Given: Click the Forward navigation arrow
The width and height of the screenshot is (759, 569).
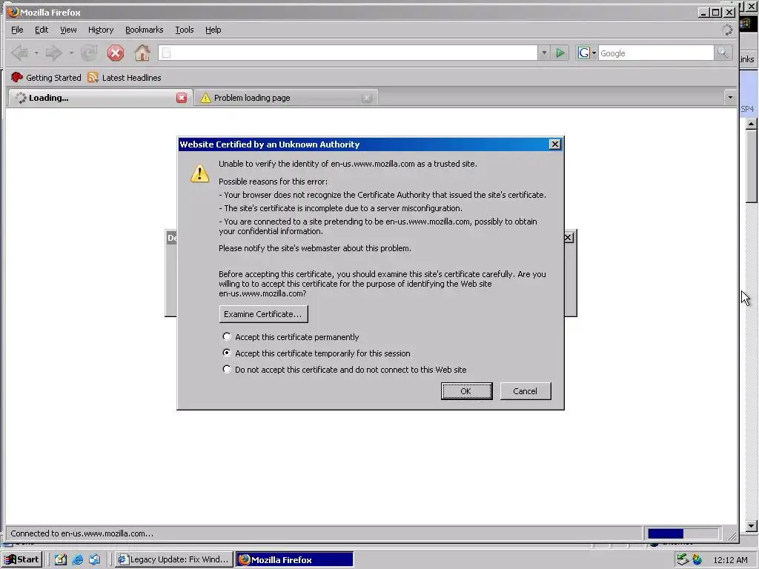Looking at the screenshot, I should [53, 53].
